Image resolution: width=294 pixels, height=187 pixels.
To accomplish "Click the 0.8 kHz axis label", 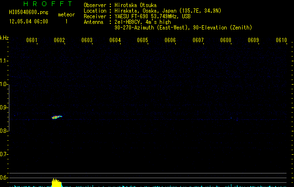I will (4, 131).
